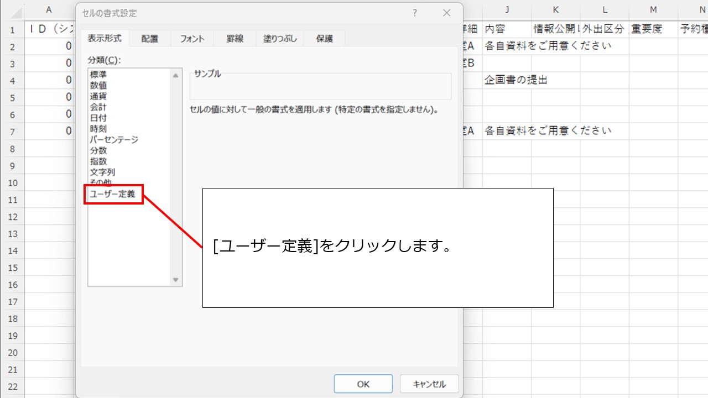Select the 保護 tab
The height and width of the screenshot is (398, 708).
click(x=325, y=39)
